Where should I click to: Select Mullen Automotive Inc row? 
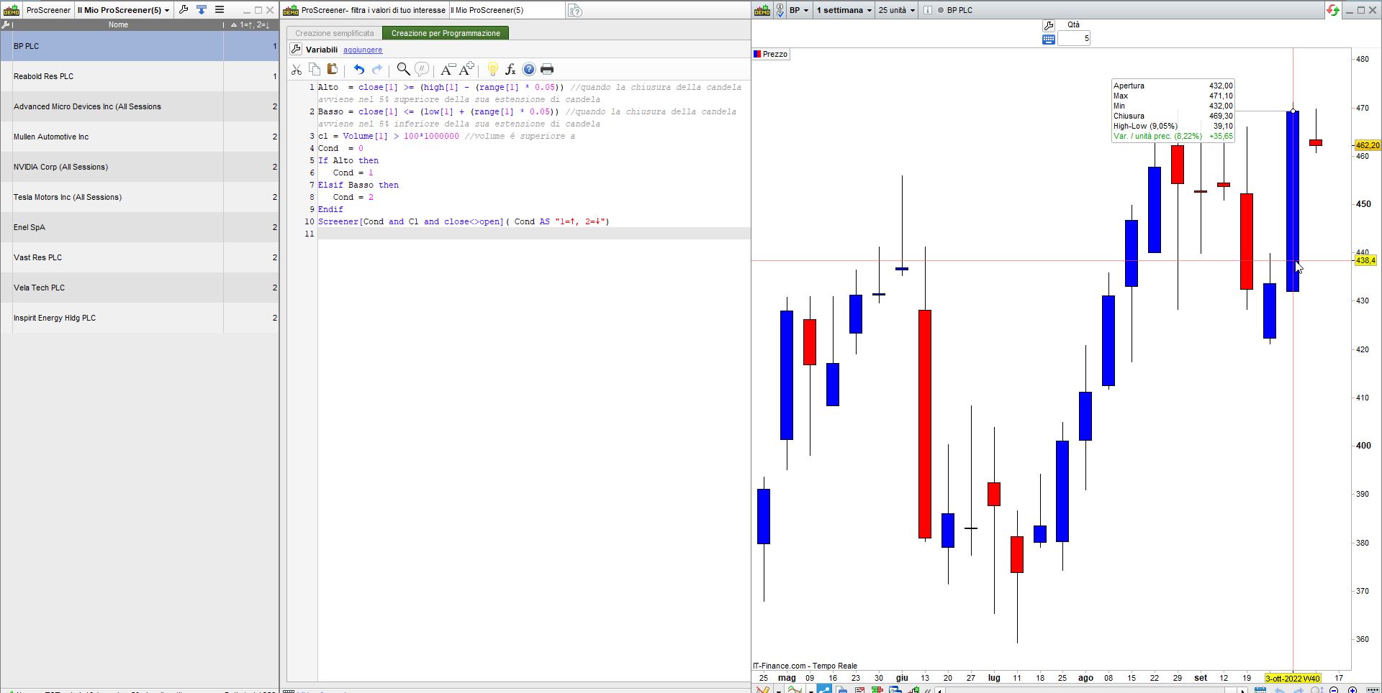click(140, 137)
